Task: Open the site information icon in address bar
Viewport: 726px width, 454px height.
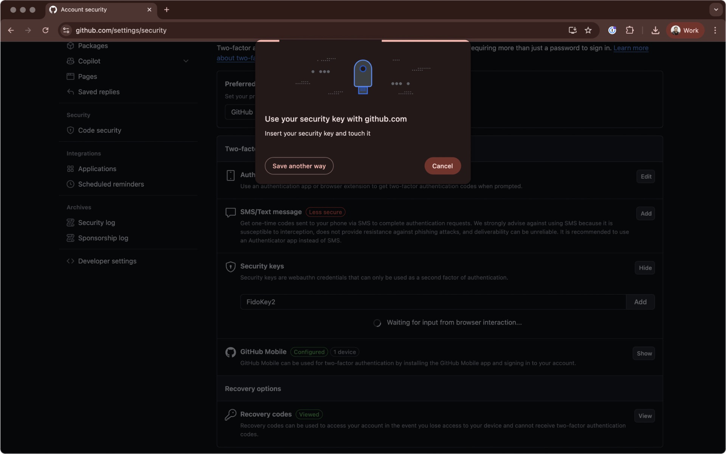Action: coord(66,30)
